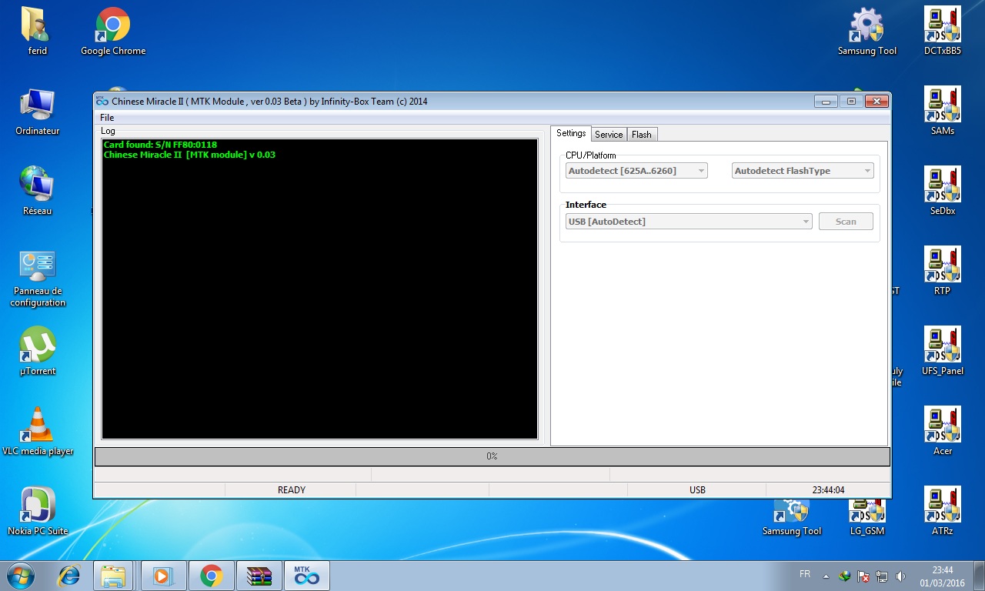Select the RTP desktop shortcut
This screenshot has height=591, width=985.
(x=943, y=272)
